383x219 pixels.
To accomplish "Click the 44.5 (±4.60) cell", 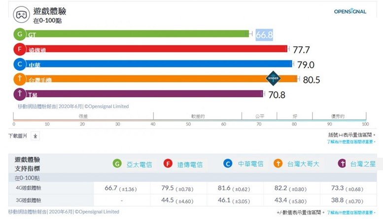I will [x=177, y=201].
